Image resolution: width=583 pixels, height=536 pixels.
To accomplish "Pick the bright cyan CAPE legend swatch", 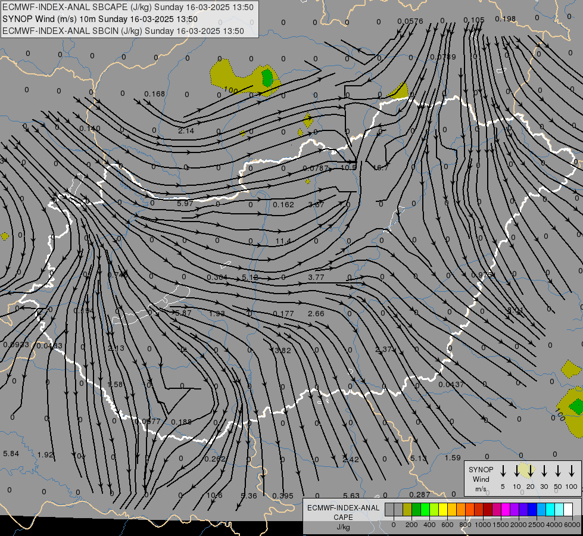I will pyautogui.click(x=550, y=509).
